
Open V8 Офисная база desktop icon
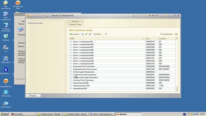point(18,5)
